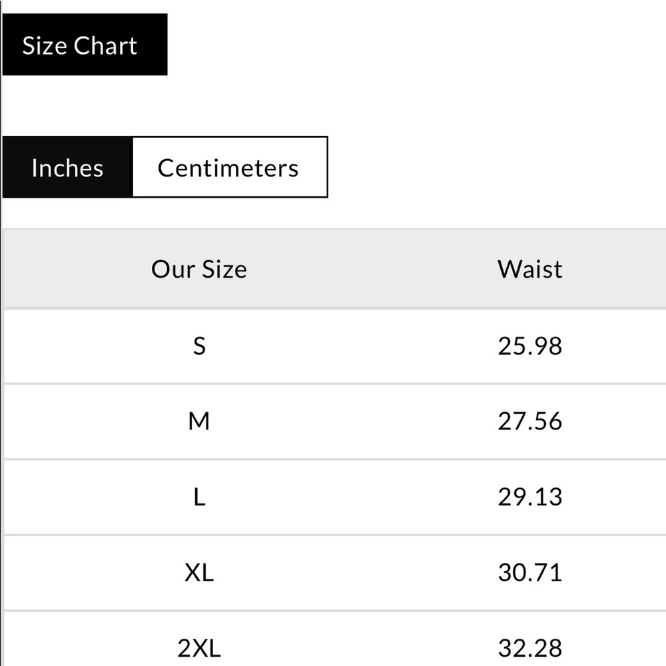Select the XL size row label

click(199, 573)
